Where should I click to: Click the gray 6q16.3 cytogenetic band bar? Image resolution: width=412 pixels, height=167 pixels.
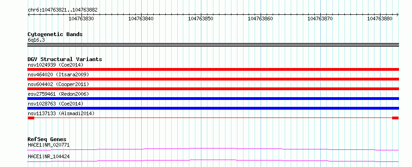pos(213,45)
